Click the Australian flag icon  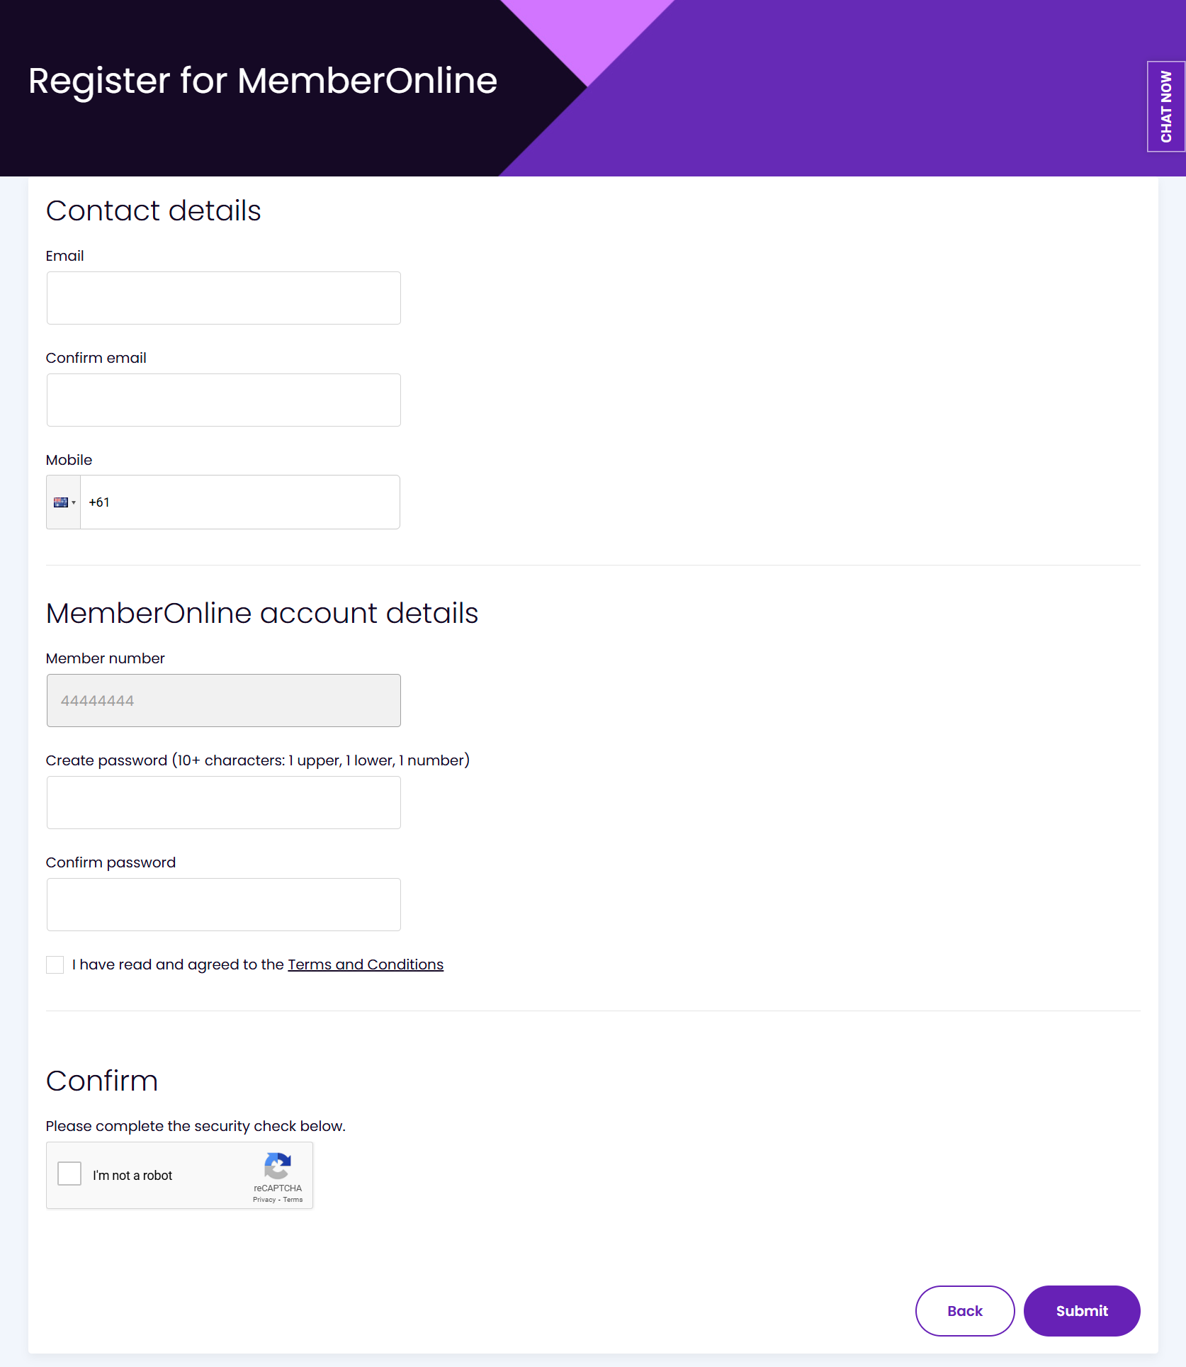(x=61, y=502)
